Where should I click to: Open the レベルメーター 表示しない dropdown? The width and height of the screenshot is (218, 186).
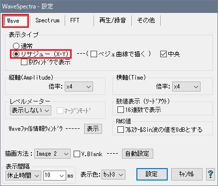click(30, 110)
